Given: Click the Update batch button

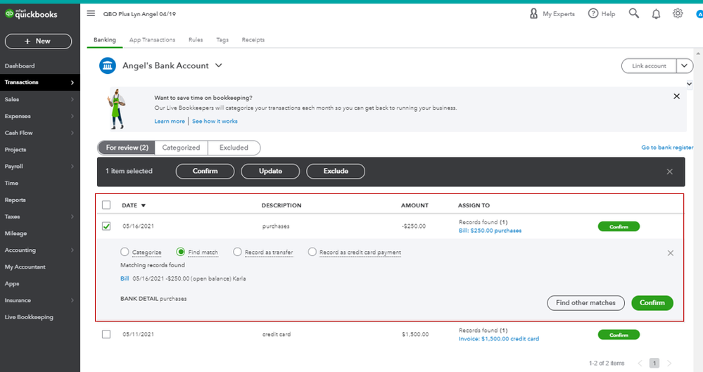Looking at the screenshot, I should (x=270, y=171).
